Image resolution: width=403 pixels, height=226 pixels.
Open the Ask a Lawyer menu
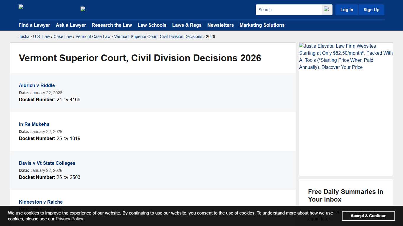pyautogui.click(x=71, y=25)
